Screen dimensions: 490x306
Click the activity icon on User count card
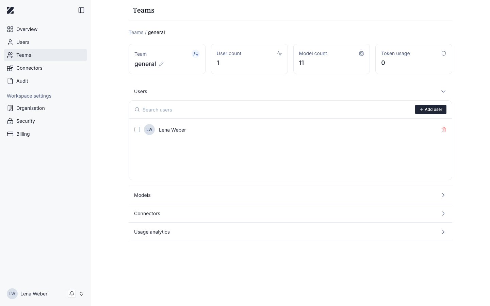(279, 53)
